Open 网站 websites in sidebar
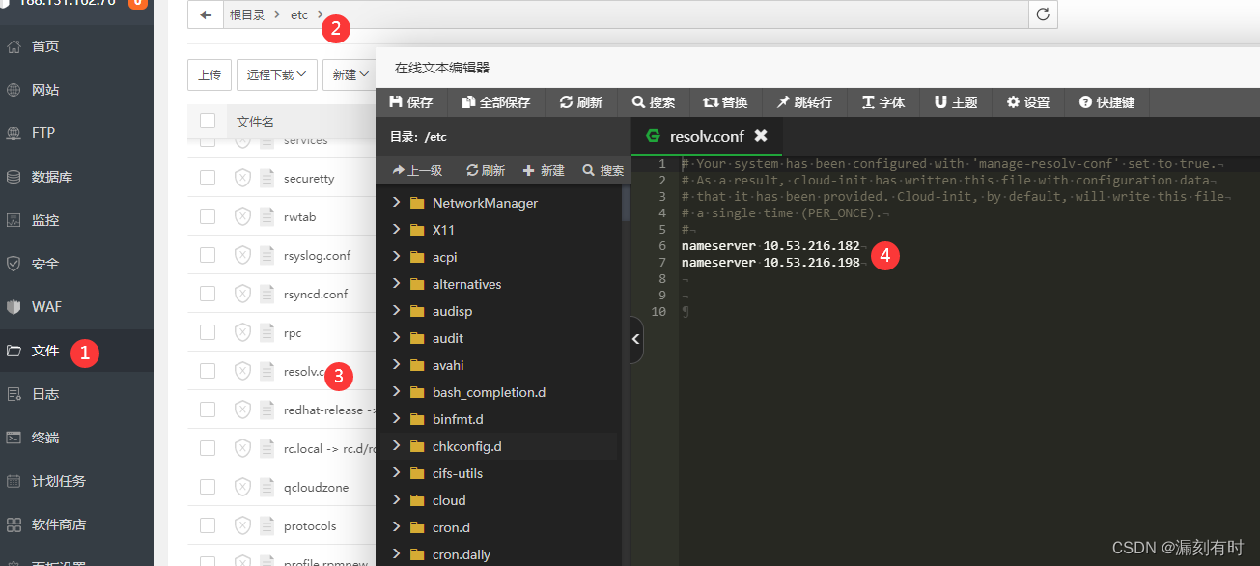Viewport: 1260px width, 566px height. pyautogui.click(x=45, y=90)
